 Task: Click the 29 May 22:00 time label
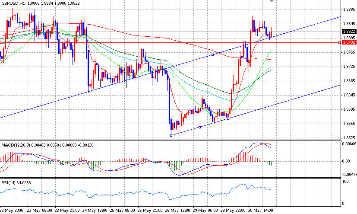pyautogui.click(x=233, y=211)
